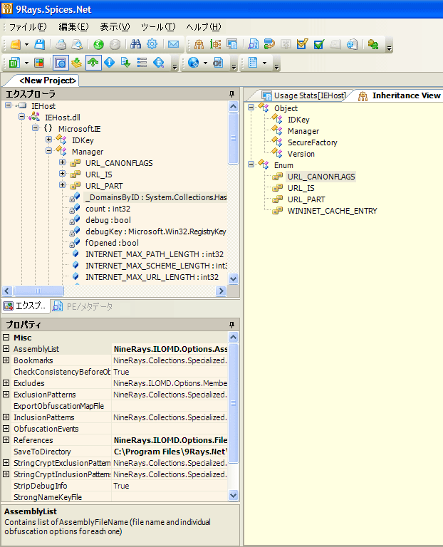Click the O! document icon

[x=218, y=63]
